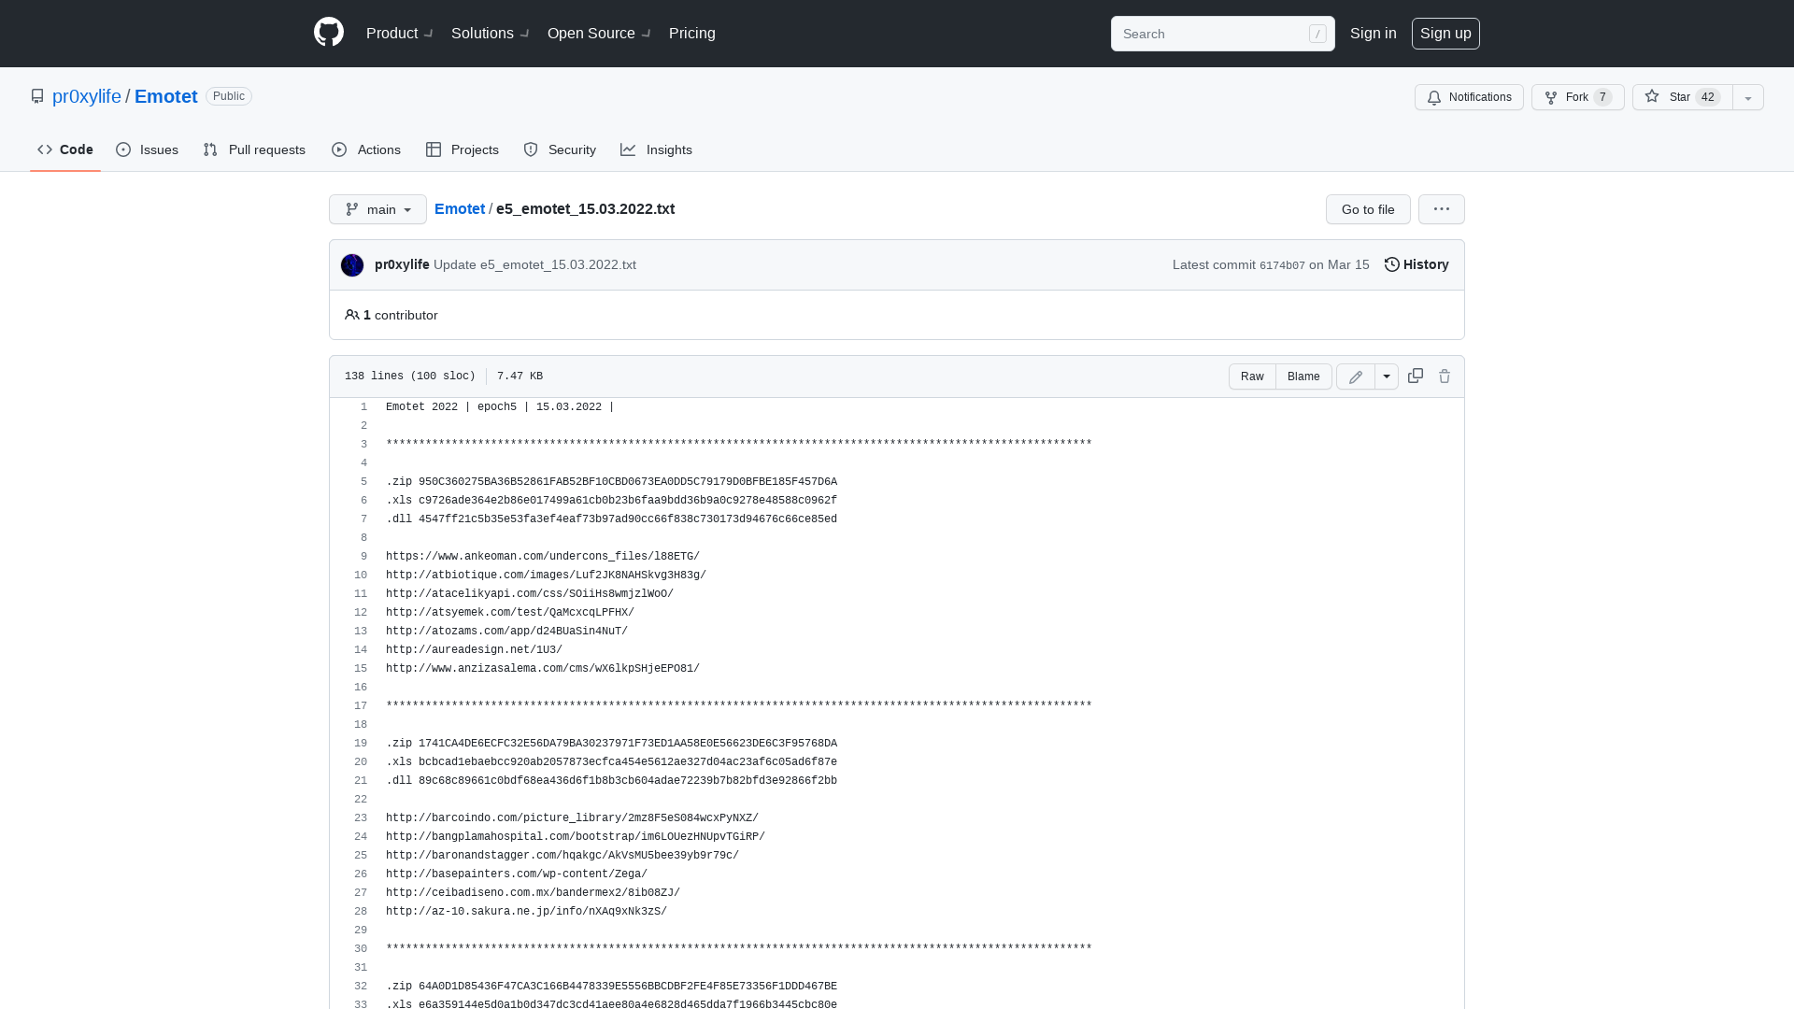Click the barcoindo.com URL line

coord(572,818)
